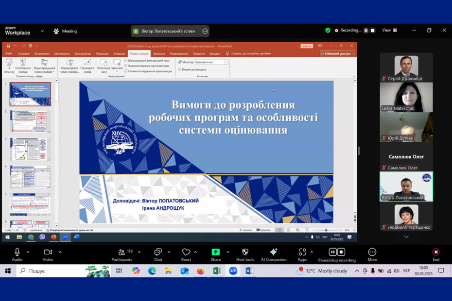Click the З поточного слайда button
Image resolution: width=452 pixels, height=301 pixels.
click(x=23, y=66)
